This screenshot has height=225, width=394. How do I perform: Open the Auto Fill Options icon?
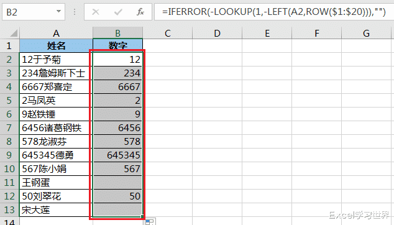click(150, 222)
